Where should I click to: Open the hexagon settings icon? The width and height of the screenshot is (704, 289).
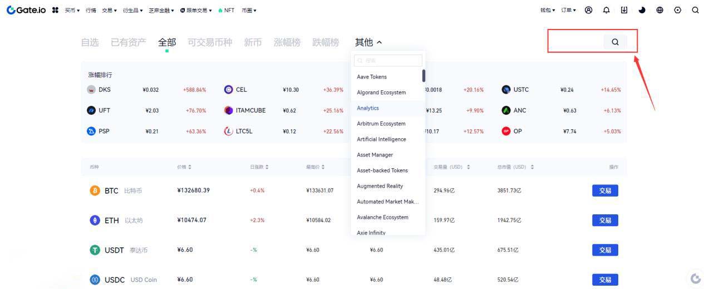click(677, 10)
